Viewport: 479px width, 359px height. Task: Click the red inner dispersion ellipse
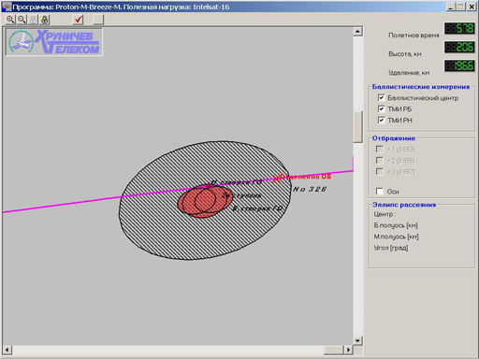(204, 202)
